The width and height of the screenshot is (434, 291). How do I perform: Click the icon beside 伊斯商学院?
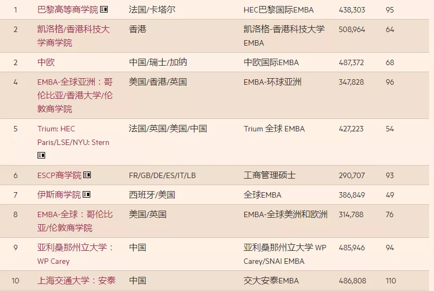(x=86, y=195)
